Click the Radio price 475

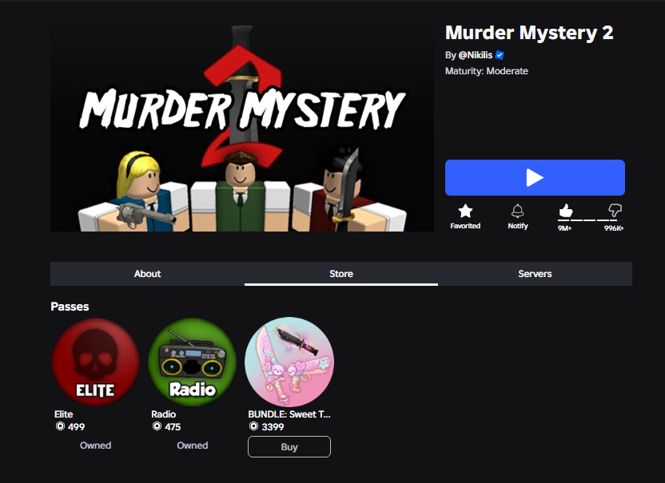[x=173, y=426]
